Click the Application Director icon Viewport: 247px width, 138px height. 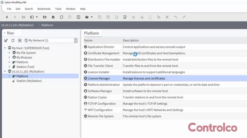click(x=86, y=47)
